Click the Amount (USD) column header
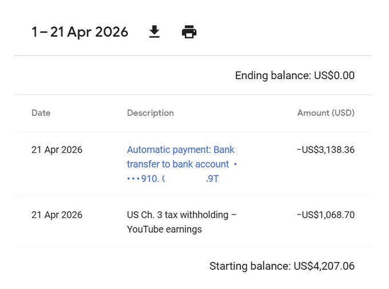 pyautogui.click(x=326, y=113)
